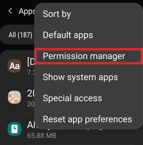This screenshot has width=143, height=145.
Task: Open app name above 65.88 MB
Action: click(31, 125)
